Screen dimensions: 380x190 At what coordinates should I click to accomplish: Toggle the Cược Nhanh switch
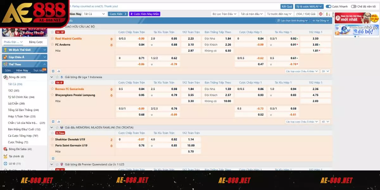328,6
